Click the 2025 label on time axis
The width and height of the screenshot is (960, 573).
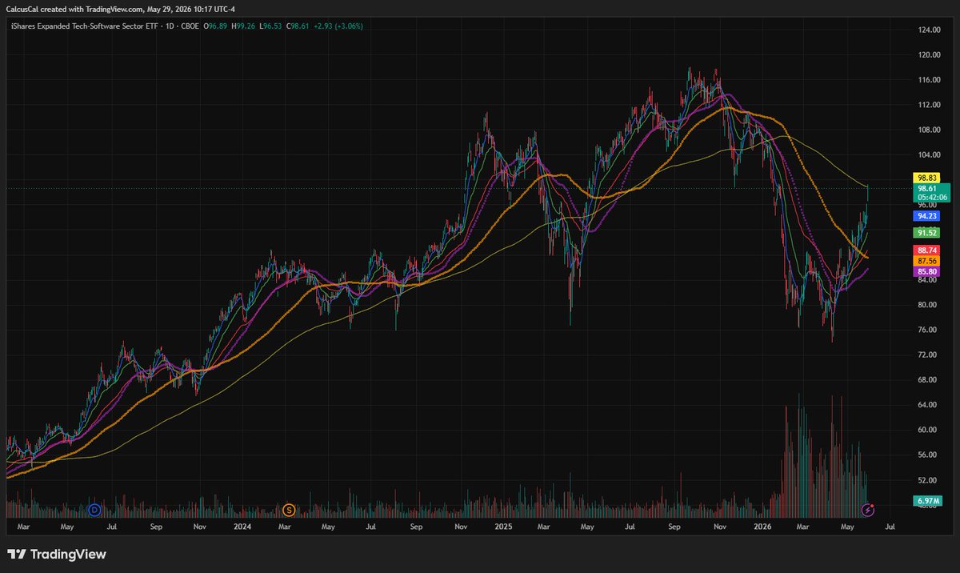[503, 527]
